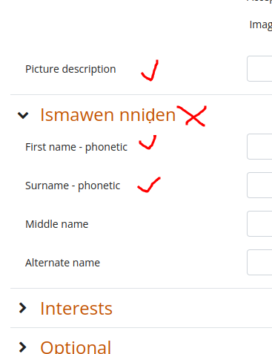Click the red X mark beside Ismawen nniḍen

193,116
